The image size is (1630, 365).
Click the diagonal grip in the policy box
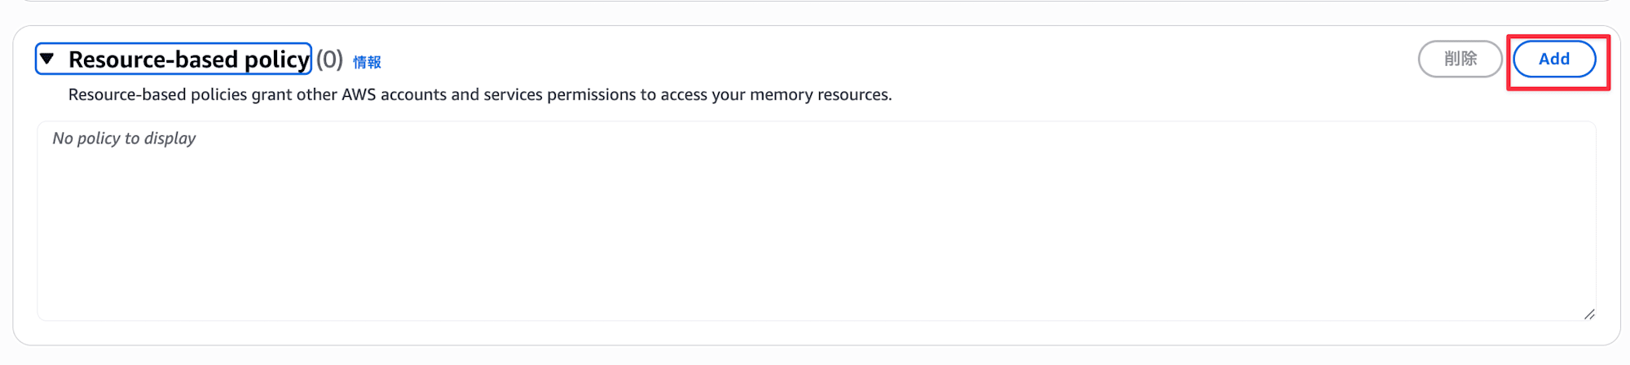pos(1588,314)
